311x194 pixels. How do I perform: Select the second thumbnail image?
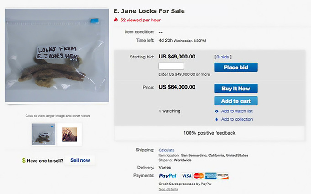(x=69, y=134)
